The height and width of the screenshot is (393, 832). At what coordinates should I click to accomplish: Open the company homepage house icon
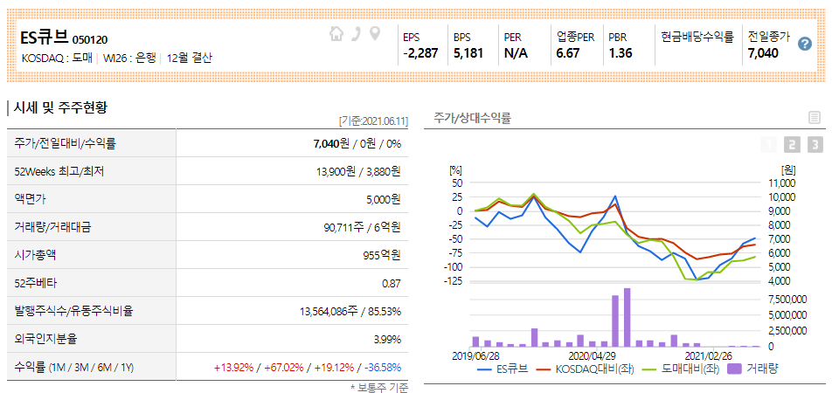click(x=336, y=34)
